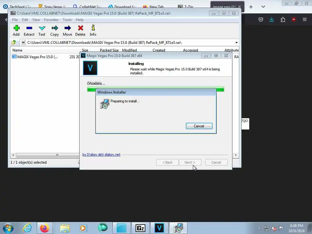Show hidden system tray icons
The image size is (312, 234).
pyautogui.click(x=259, y=228)
